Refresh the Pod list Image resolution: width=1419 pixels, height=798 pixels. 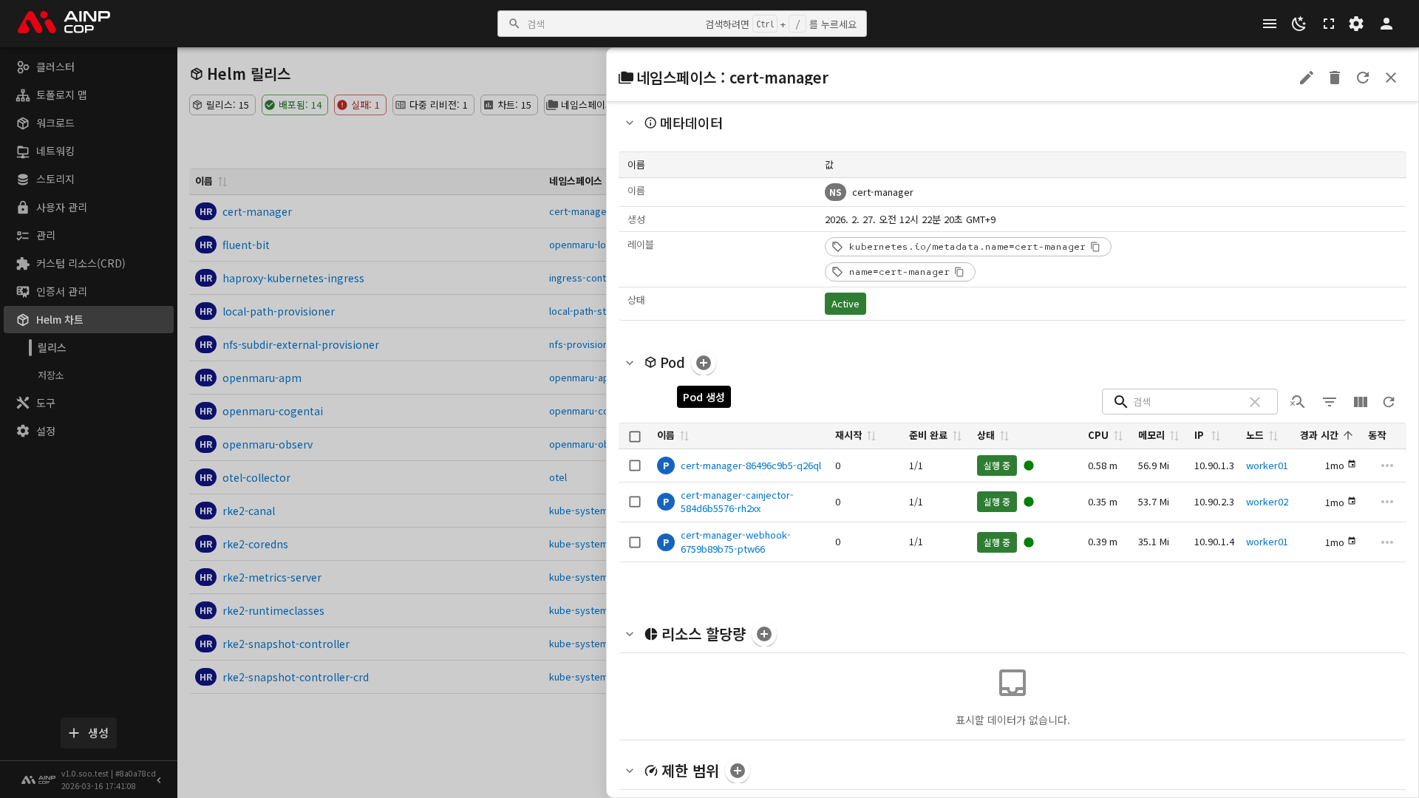1389,402
